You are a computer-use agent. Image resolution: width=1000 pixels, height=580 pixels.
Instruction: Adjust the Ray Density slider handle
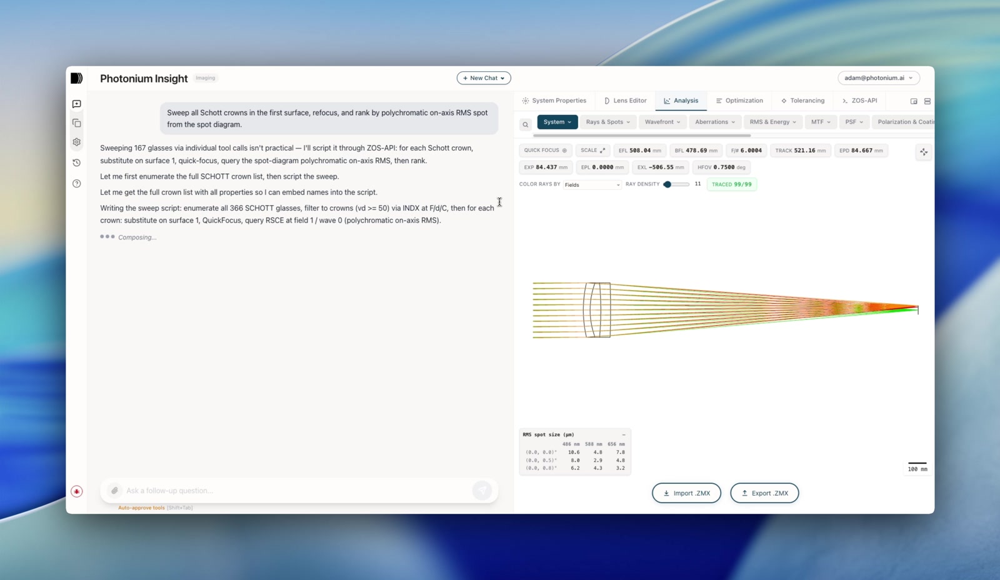tap(667, 184)
